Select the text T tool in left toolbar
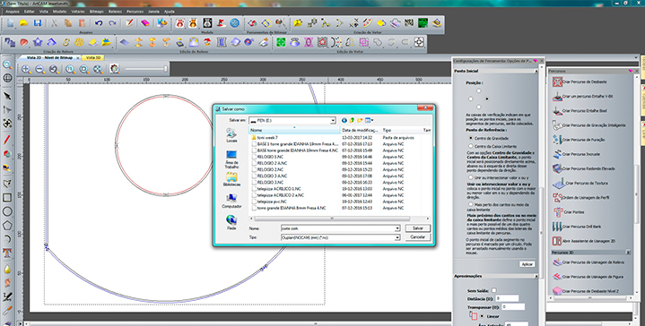 [x=7, y=253]
